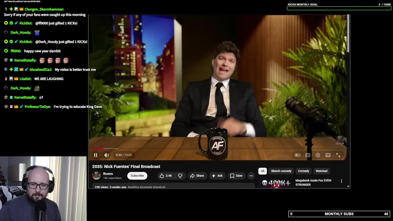Screen dimensions: 393x221
Task: Click the Ask button
Action: click(x=217, y=176)
